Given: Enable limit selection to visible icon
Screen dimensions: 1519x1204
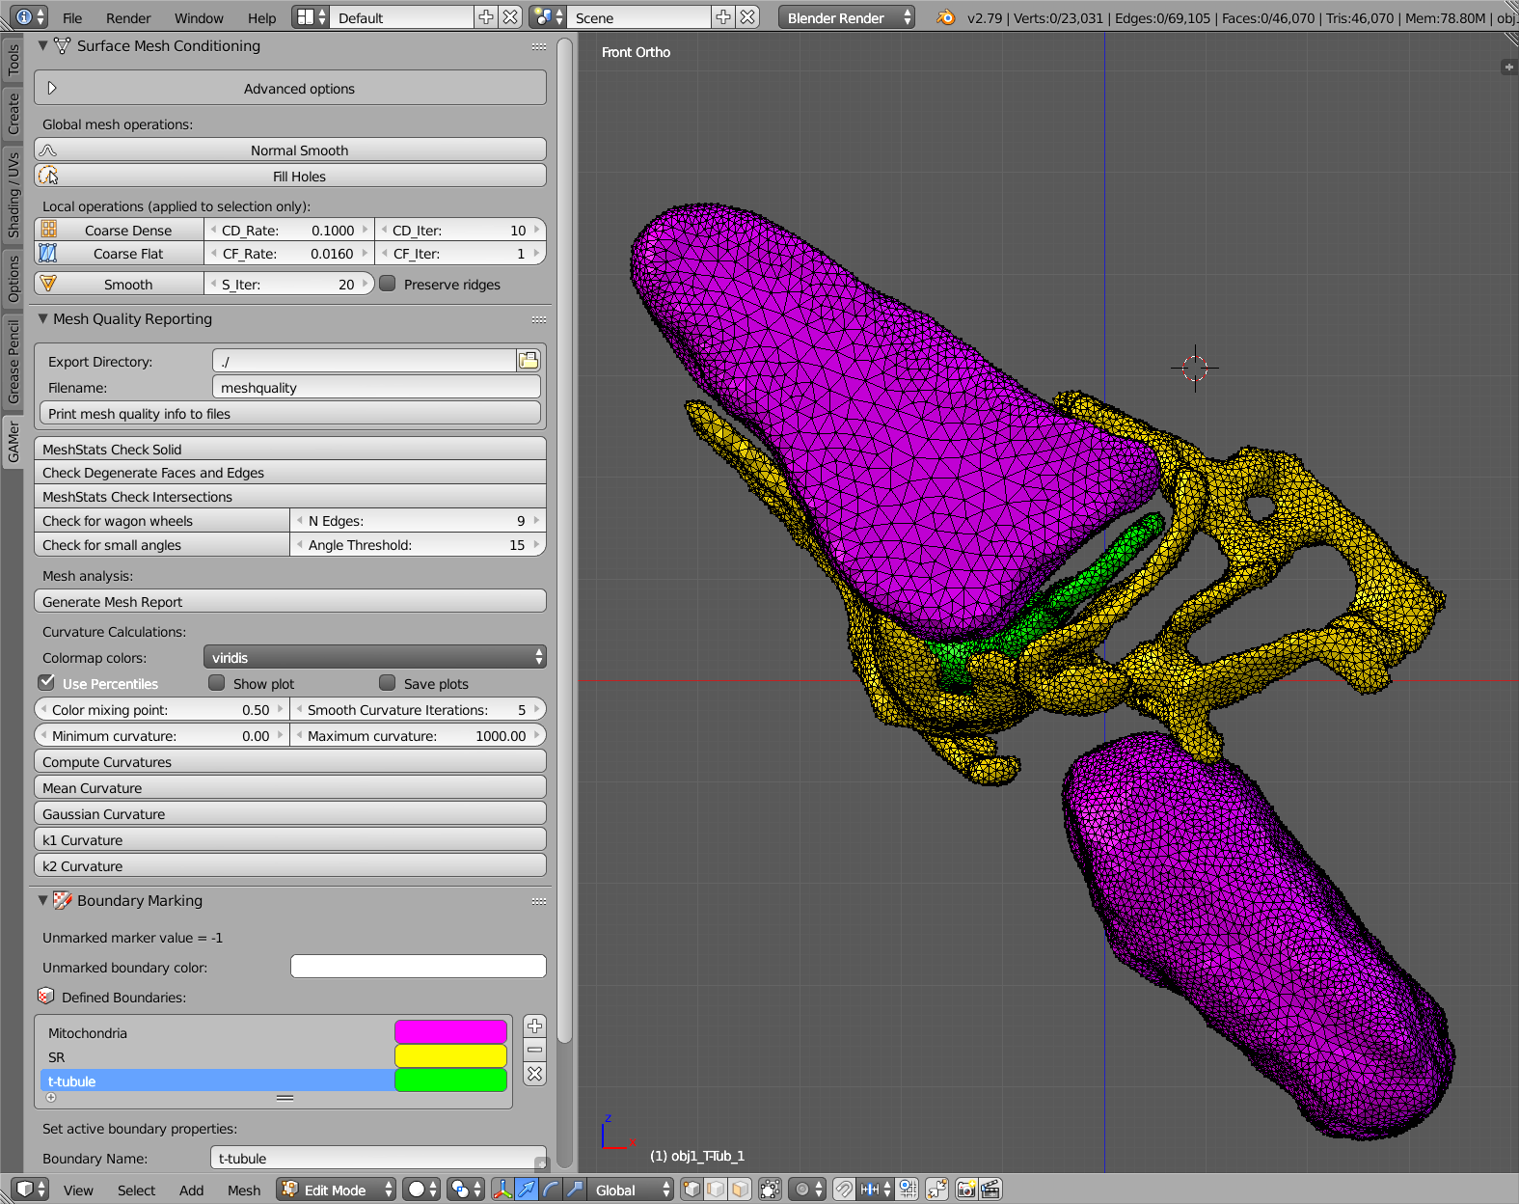Looking at the screenshot, I should click(x=770, y=1190).
